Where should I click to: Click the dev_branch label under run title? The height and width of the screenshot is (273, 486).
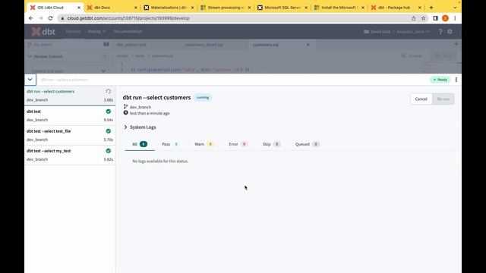(140, 107)
